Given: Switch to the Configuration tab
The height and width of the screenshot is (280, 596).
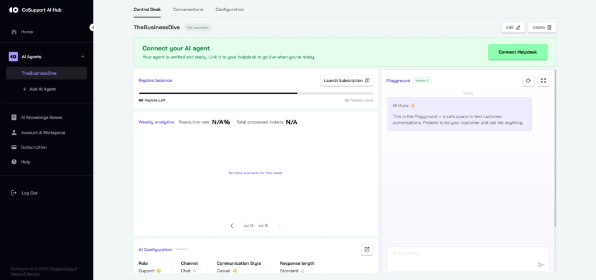Looking at the screenshot, I should click(230, 9).
